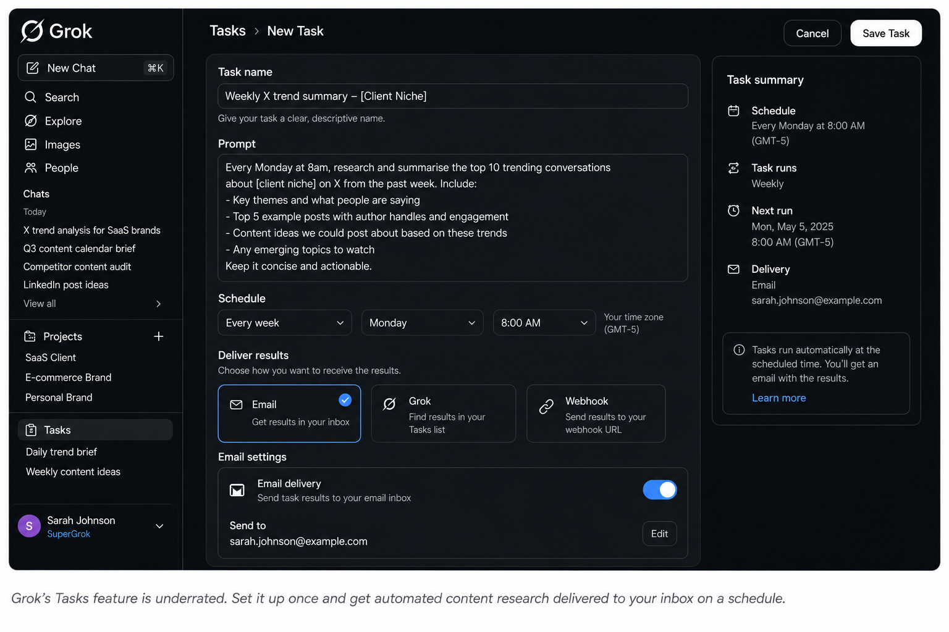Click sarah.johnson@example.com in Task summary
949x632 pixels.
(817, 301)
